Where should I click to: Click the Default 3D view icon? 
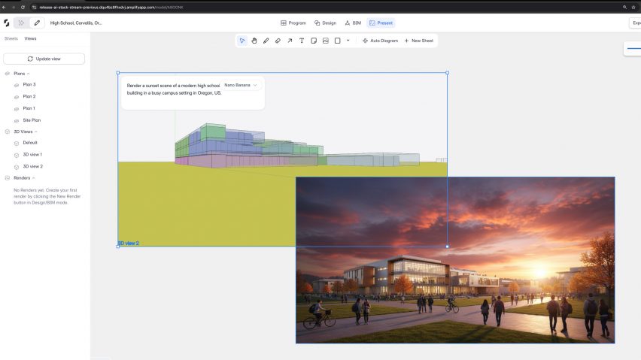pos(17,143)
